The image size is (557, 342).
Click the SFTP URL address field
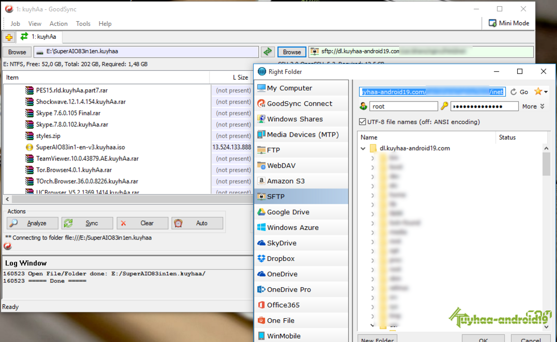[432, 92]
